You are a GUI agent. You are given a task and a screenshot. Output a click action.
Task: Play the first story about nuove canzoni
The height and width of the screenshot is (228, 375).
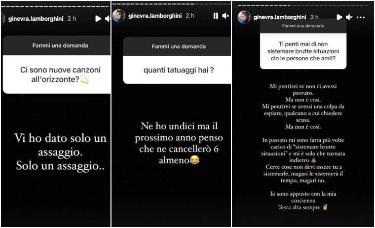(98, 19)
